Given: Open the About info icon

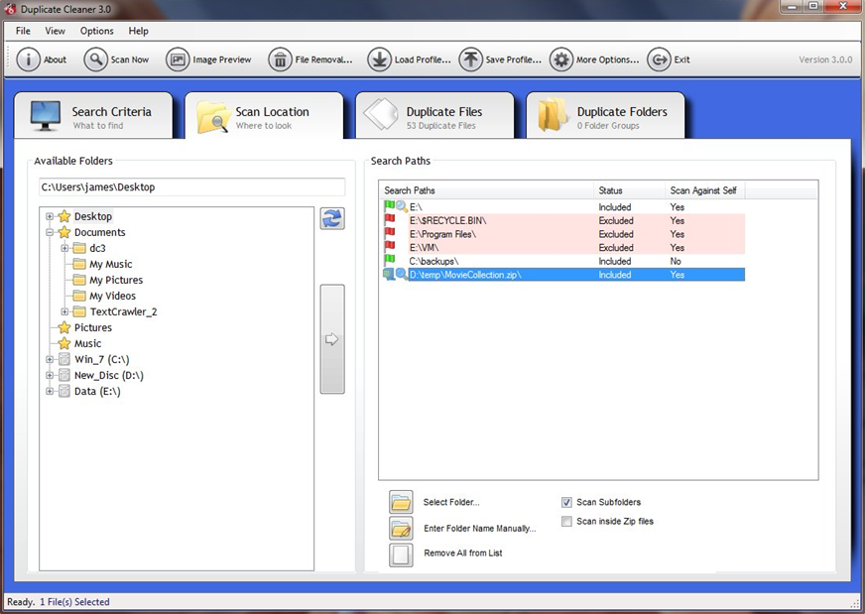Looking at the screenshot, I should point(28,60).
